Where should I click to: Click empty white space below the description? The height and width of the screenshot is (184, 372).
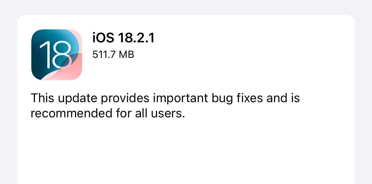pos(186,152)
